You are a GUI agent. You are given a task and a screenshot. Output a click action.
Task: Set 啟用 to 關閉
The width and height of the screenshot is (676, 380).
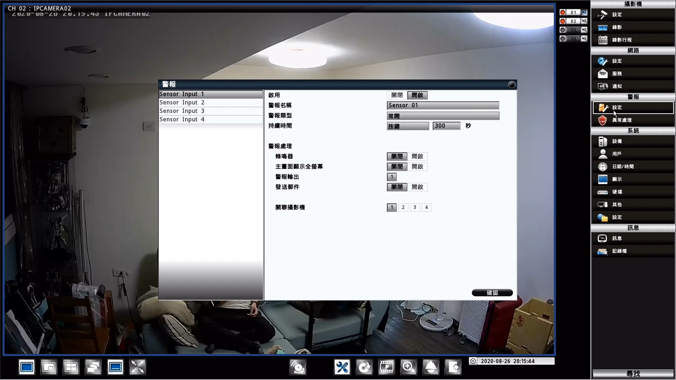pyautogui.click(x=397, y=95)
